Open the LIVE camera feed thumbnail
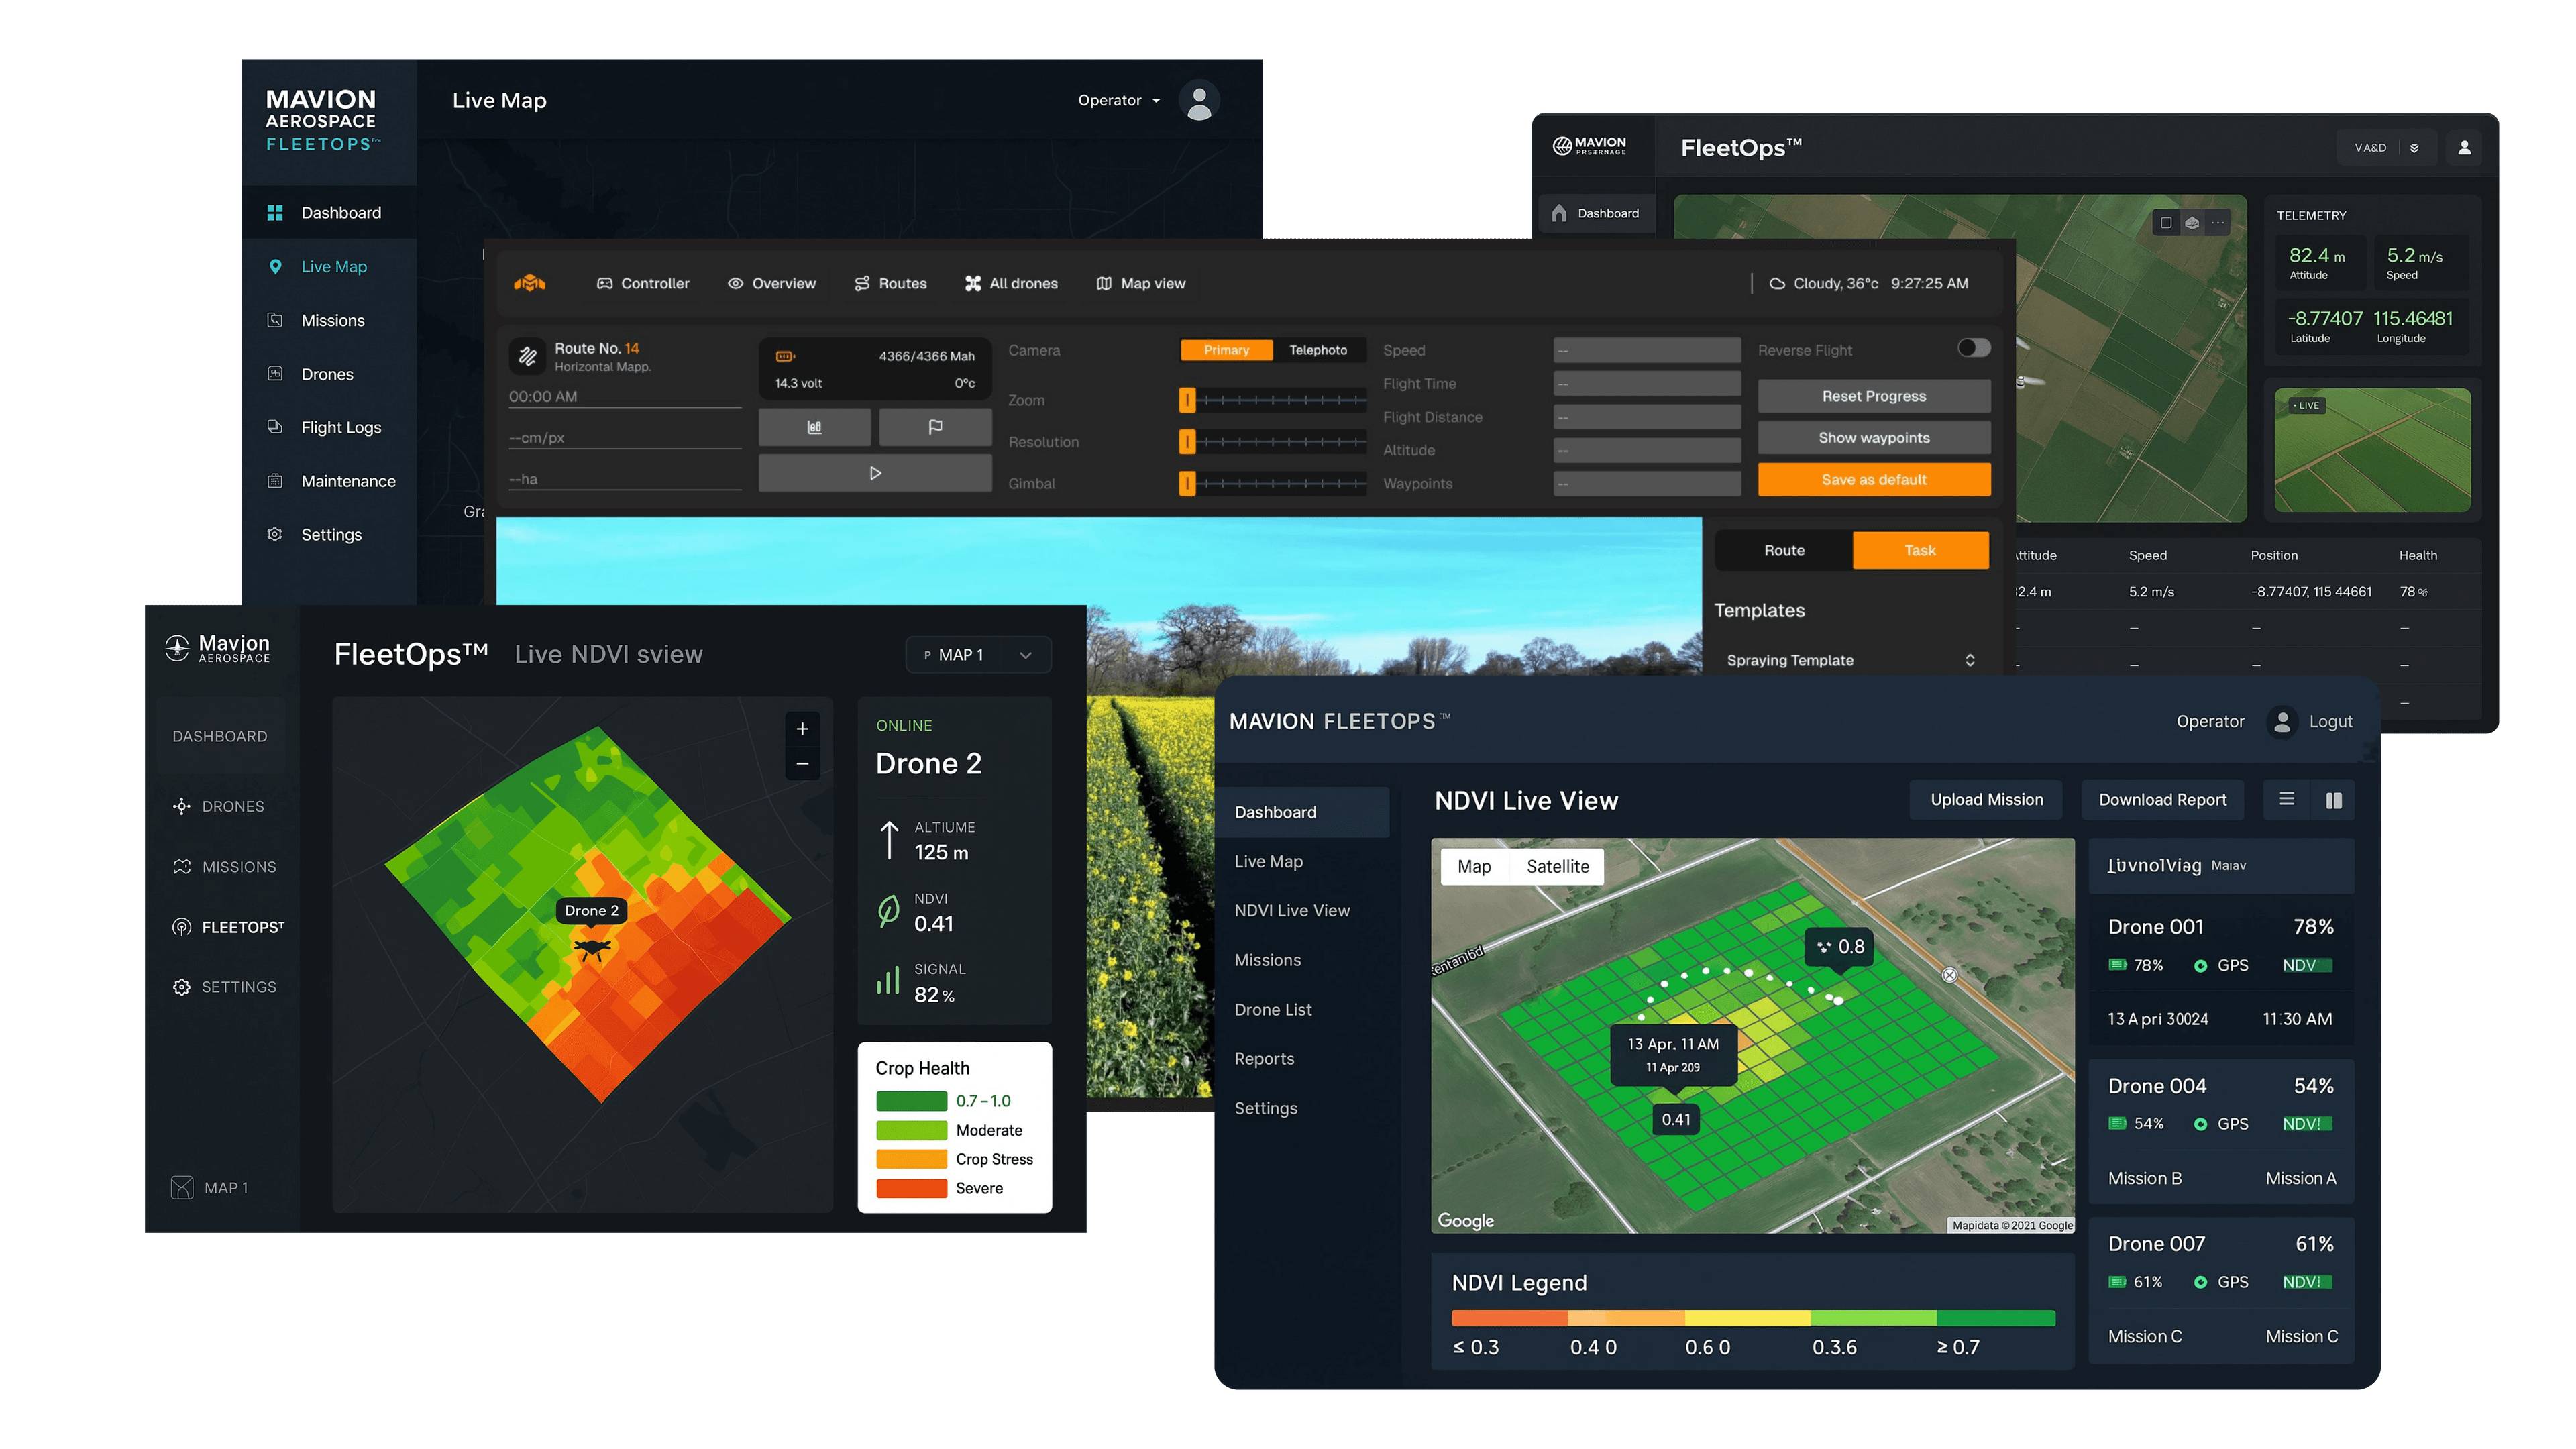The width and height of the screenshot is (2576, 1449). 2372,450
